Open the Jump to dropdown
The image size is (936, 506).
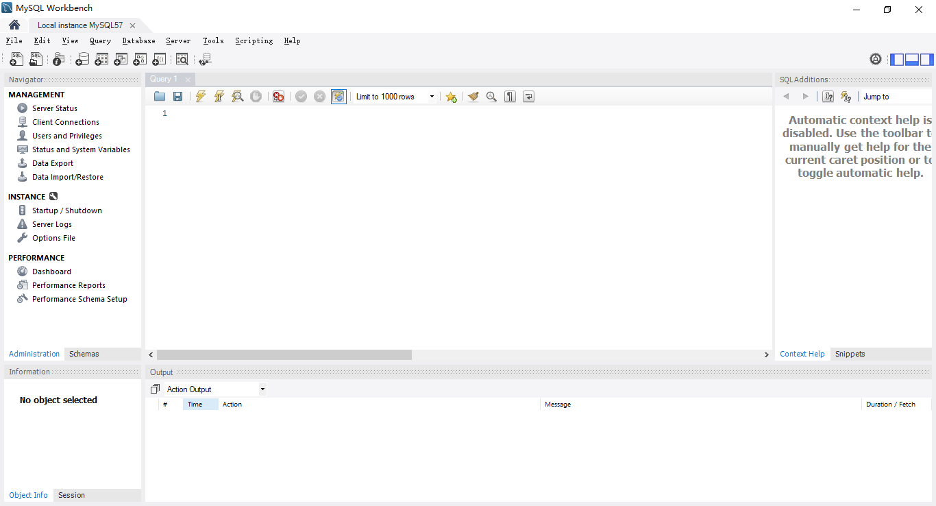(x=896, y=97)
